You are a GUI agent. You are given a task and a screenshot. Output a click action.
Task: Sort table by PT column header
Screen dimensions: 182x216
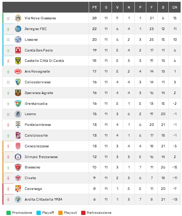point(94,7)
